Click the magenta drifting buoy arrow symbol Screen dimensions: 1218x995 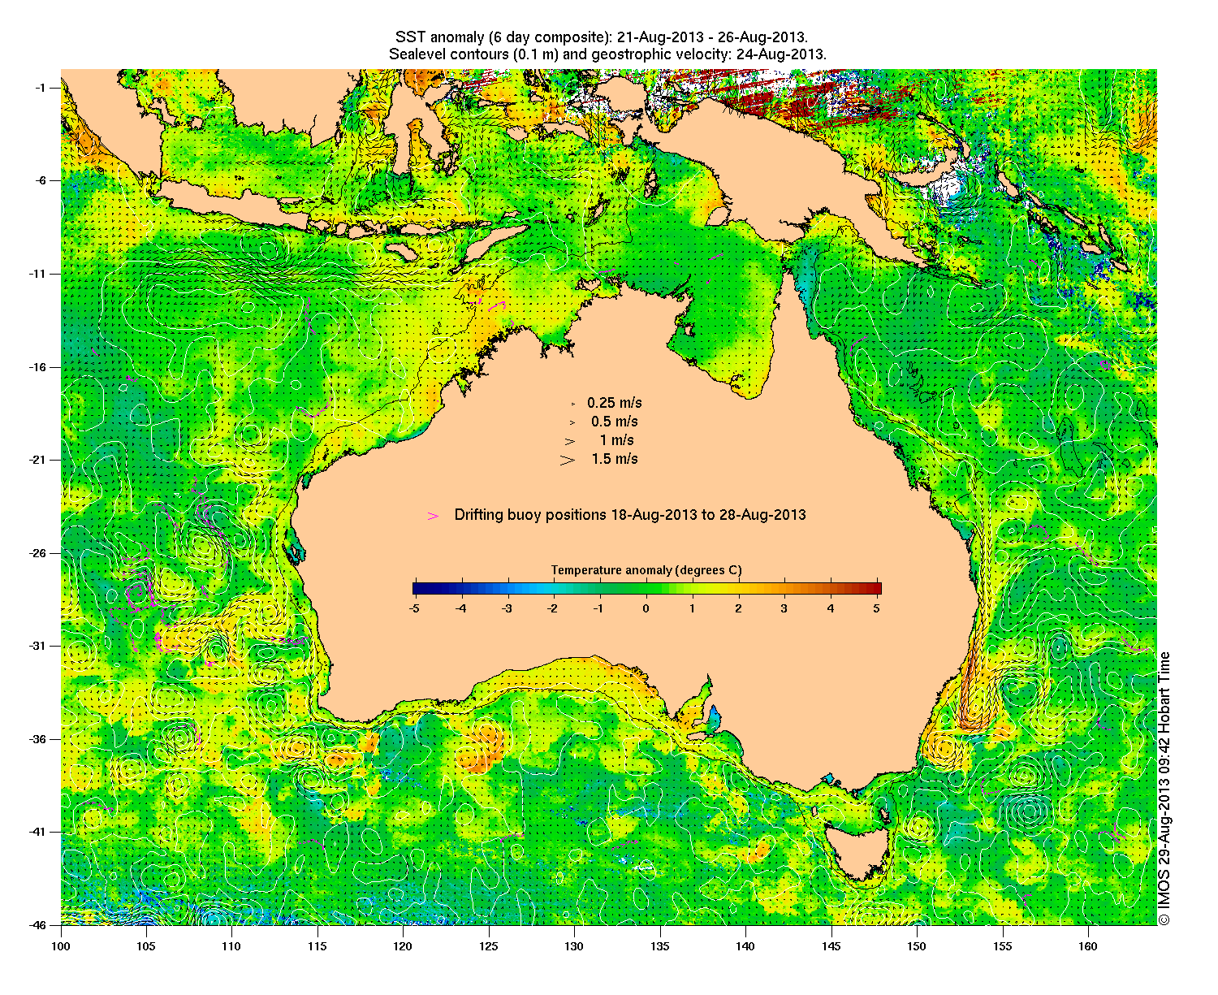[433, 516]
